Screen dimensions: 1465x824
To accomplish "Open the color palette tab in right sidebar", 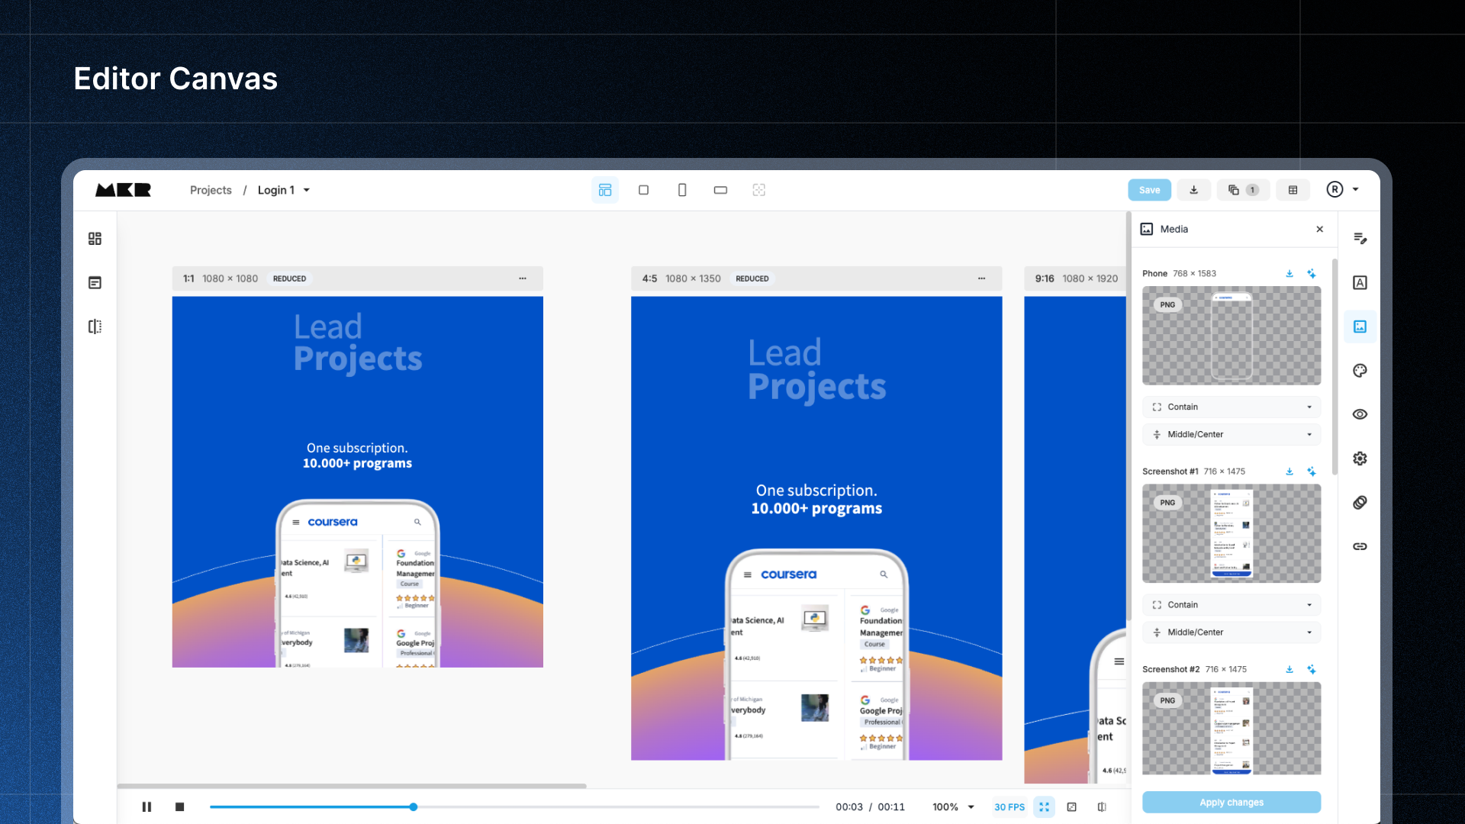I will pos(1360,371).
